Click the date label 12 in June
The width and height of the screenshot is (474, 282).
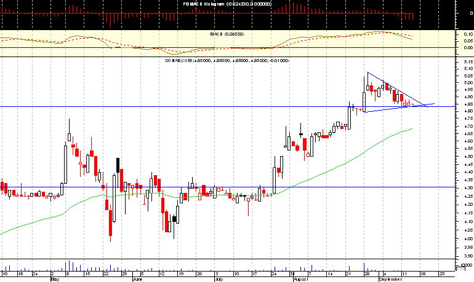tap(162, 274)
